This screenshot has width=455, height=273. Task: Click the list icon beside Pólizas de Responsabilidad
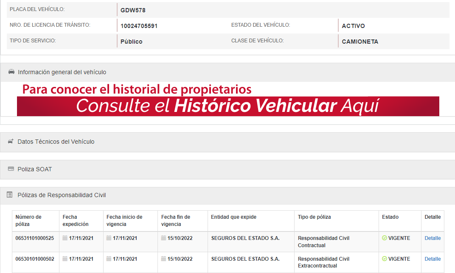[10, 195]
